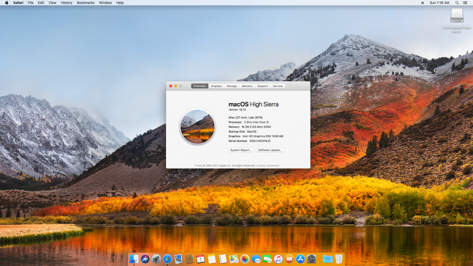473x266 pixels.
Task: Click the Software Update button
Action: pos(270,150)
